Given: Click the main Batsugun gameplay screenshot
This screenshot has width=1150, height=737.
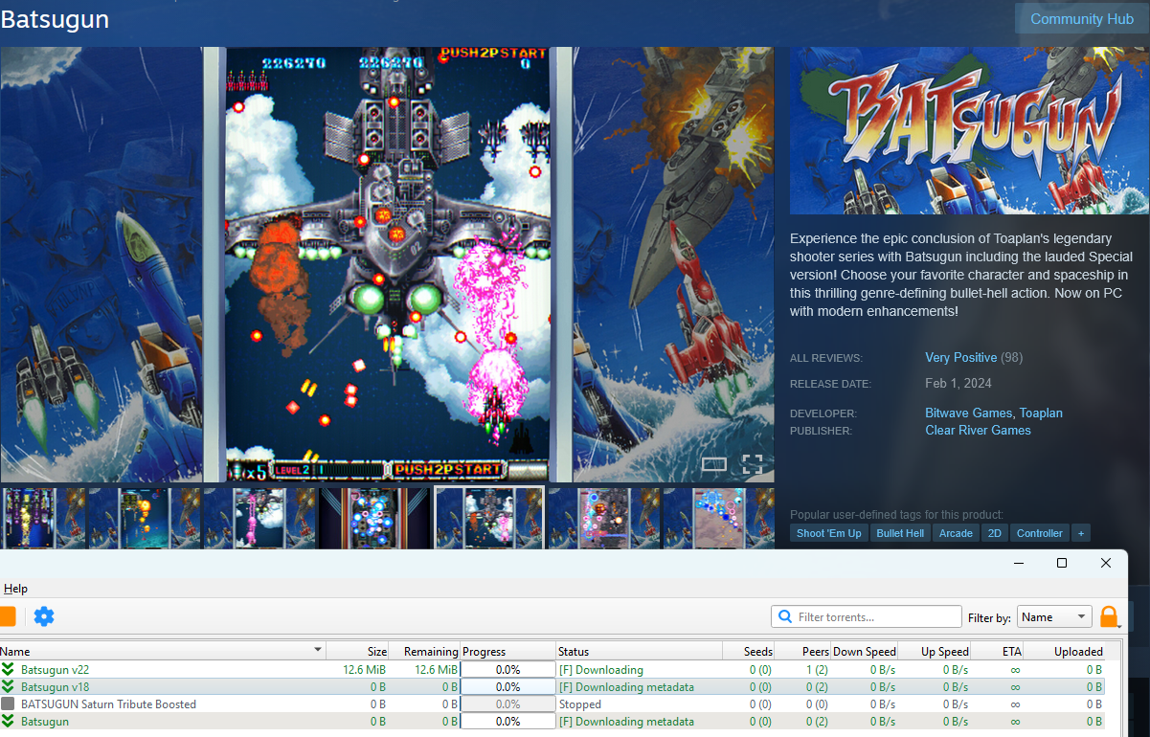Looking at the screenshot, I should coord(387,264).
